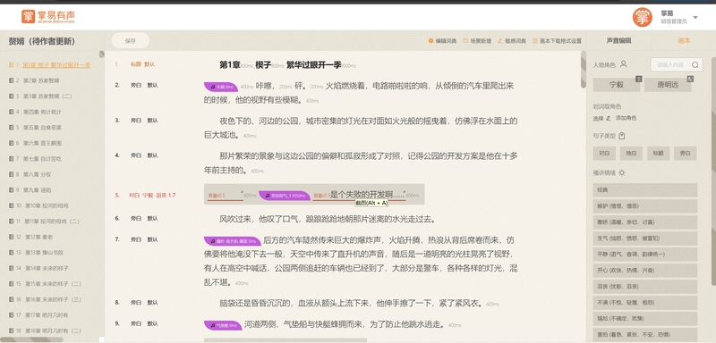Click the 气垫船 0ms sound effect tag

click(223, 325)
